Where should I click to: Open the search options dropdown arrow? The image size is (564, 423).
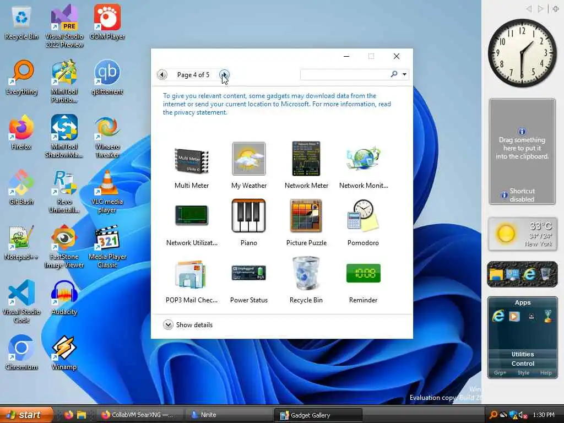[x=405, y=74]
